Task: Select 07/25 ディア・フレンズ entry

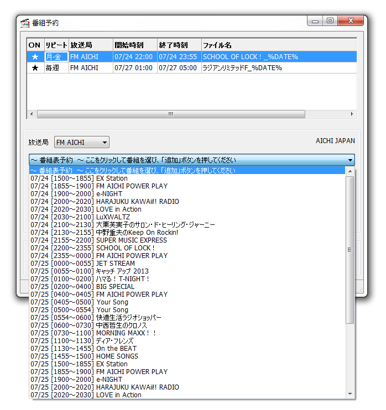Action: pyautogui.click(x=187, y=341)
